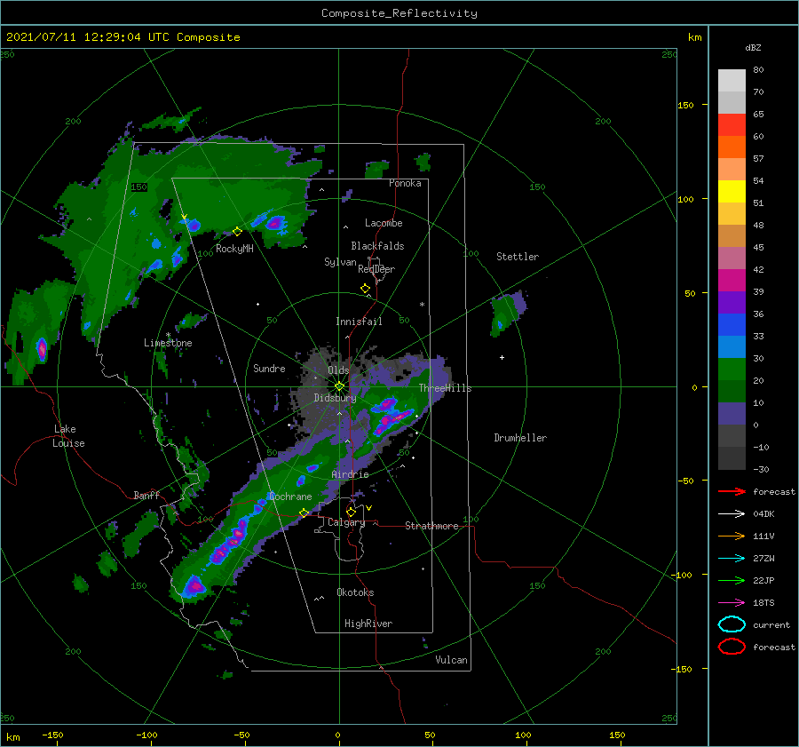Click the Lacombe label

384,223
